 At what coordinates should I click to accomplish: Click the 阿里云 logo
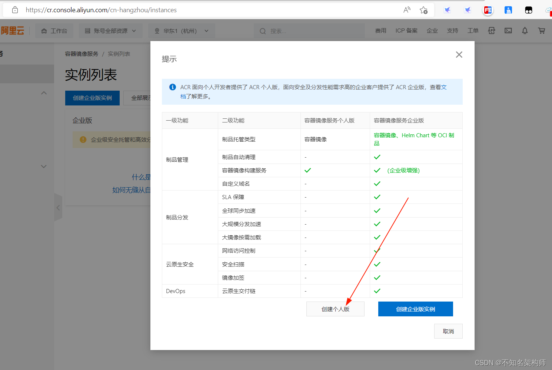[12, 31]
